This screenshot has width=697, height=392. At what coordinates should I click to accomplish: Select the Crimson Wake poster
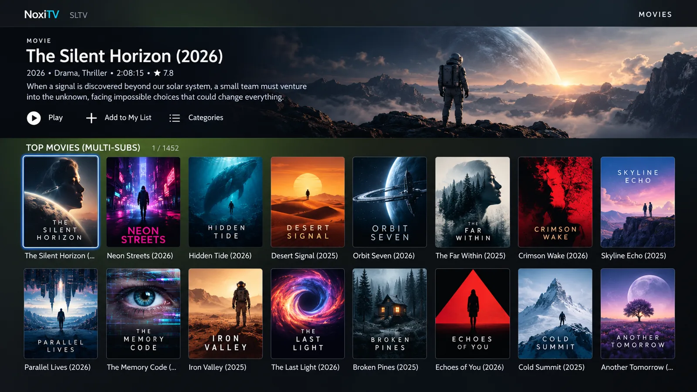[x=555, y=202]
